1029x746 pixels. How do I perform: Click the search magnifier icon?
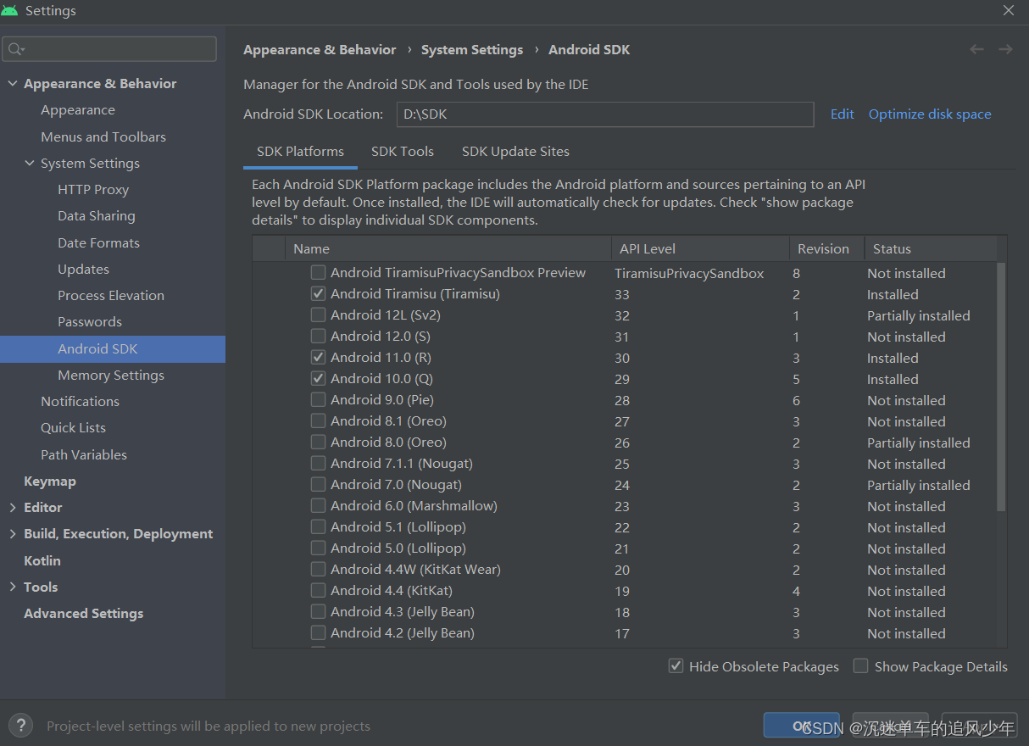(16, 49)
